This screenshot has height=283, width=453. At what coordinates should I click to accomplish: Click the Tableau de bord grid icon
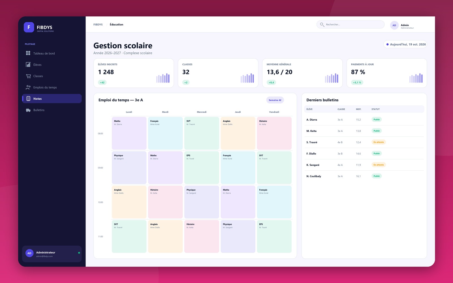pos(28,53)
